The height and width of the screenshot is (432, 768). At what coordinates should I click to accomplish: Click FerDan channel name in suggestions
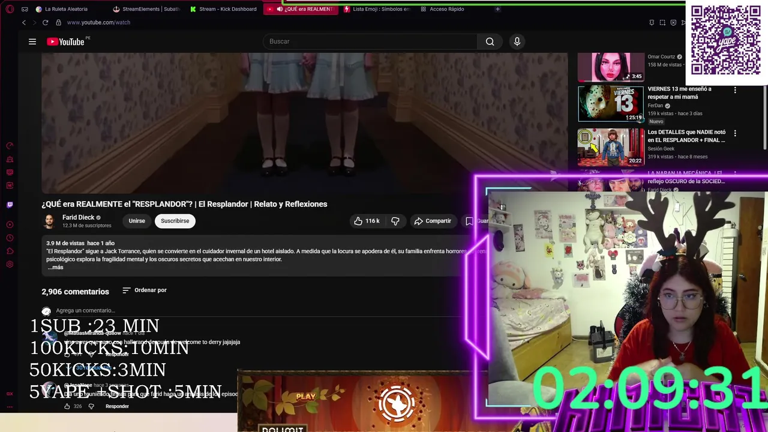point(655,106)
